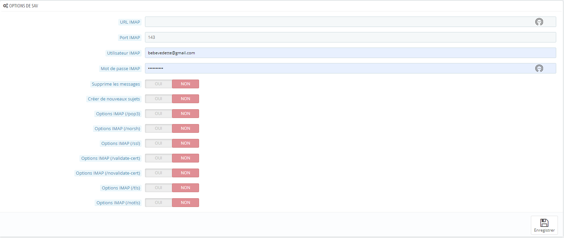Click the Enregistrer save icon

(544, 223)
